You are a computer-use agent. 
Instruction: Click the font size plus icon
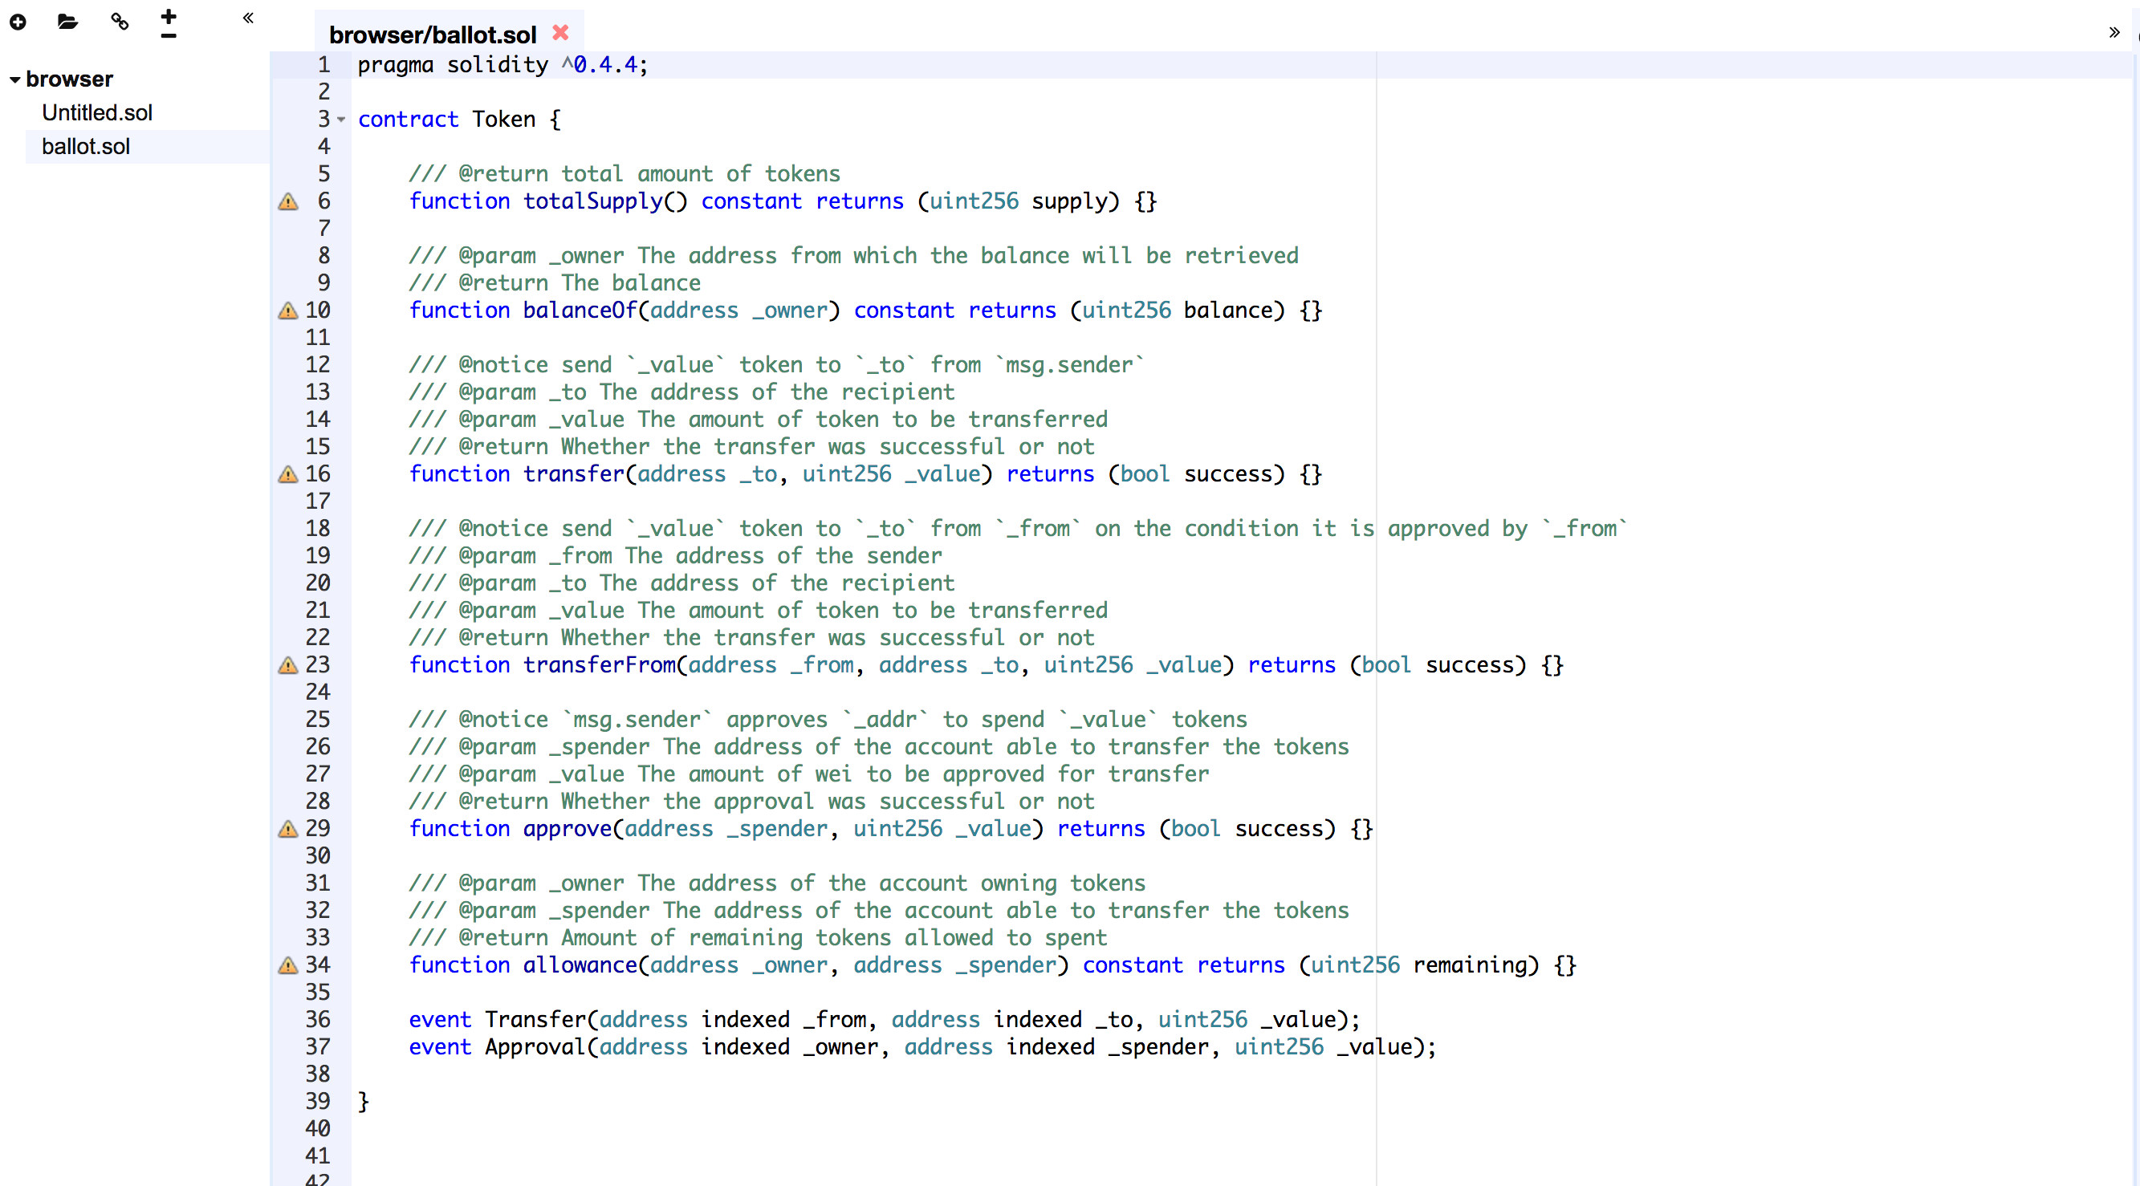pyautogui.click(x=169, y=15)
